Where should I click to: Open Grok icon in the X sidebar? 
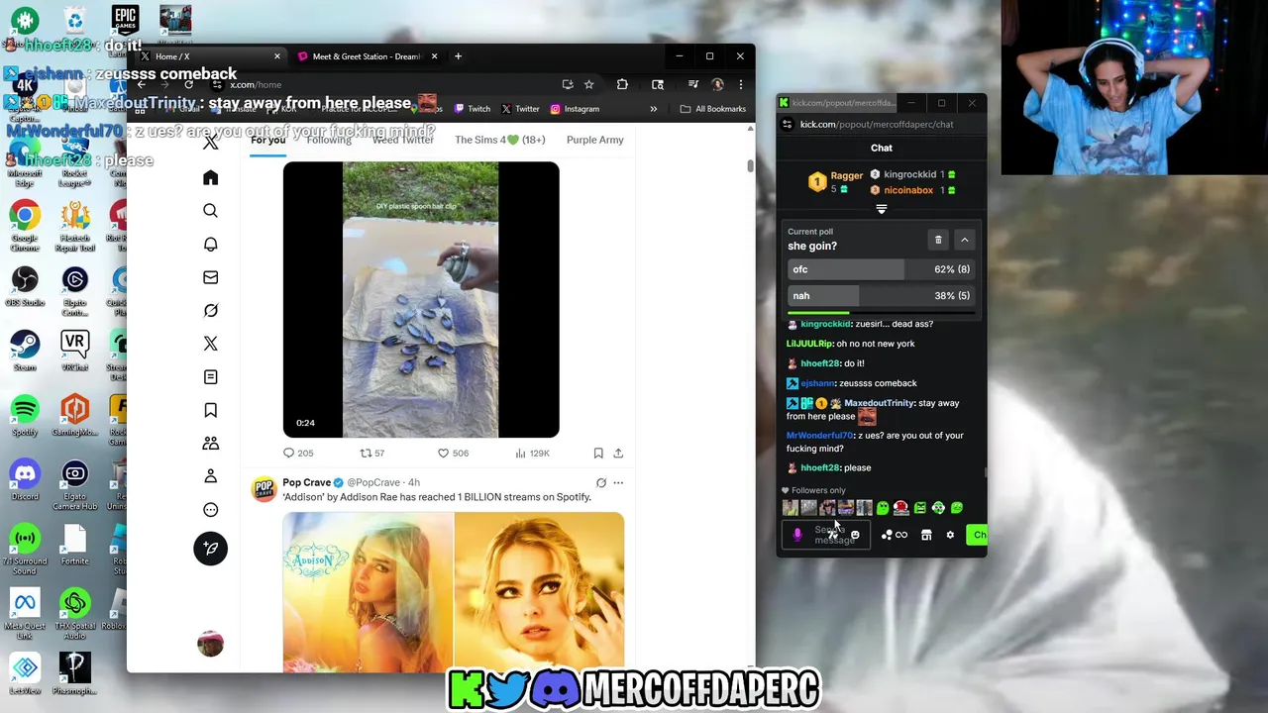[210, 311]
